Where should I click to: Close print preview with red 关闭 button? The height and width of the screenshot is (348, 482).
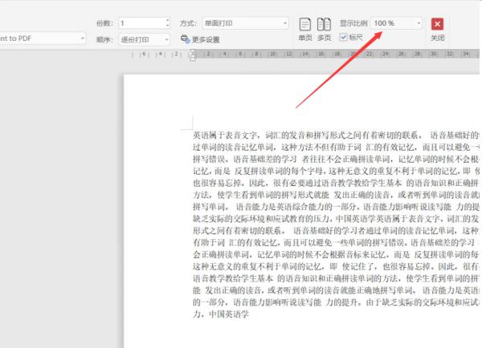[437, 30]
